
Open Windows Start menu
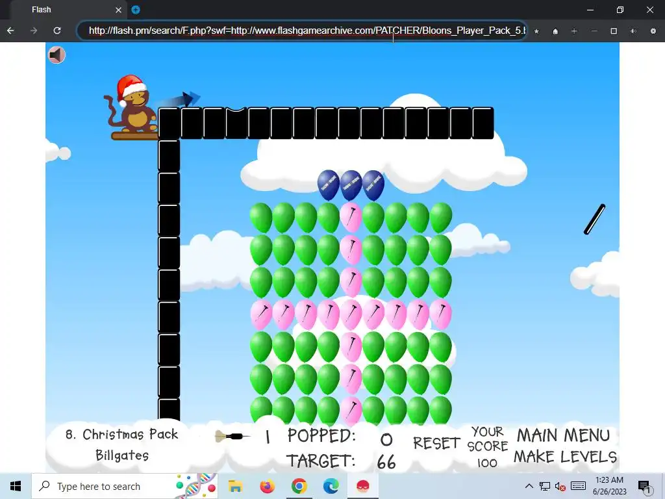point(16,486)
